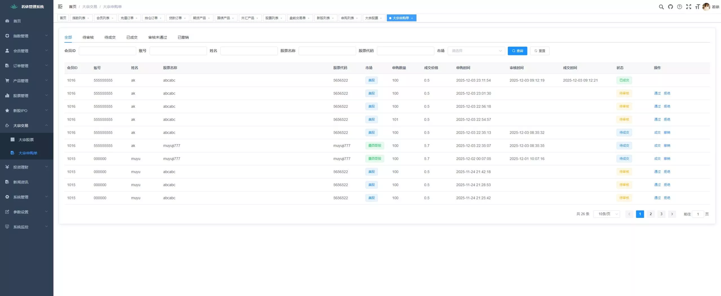Click next page arrow in pagination
Image resolution: width=721 pixels, height=296 pixels.
tap(672, 214)
